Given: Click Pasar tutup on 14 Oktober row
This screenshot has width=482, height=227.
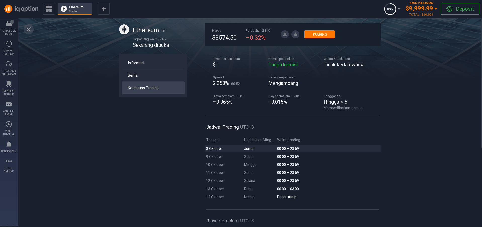Looking at the screenshot, I should click(287, 197).
